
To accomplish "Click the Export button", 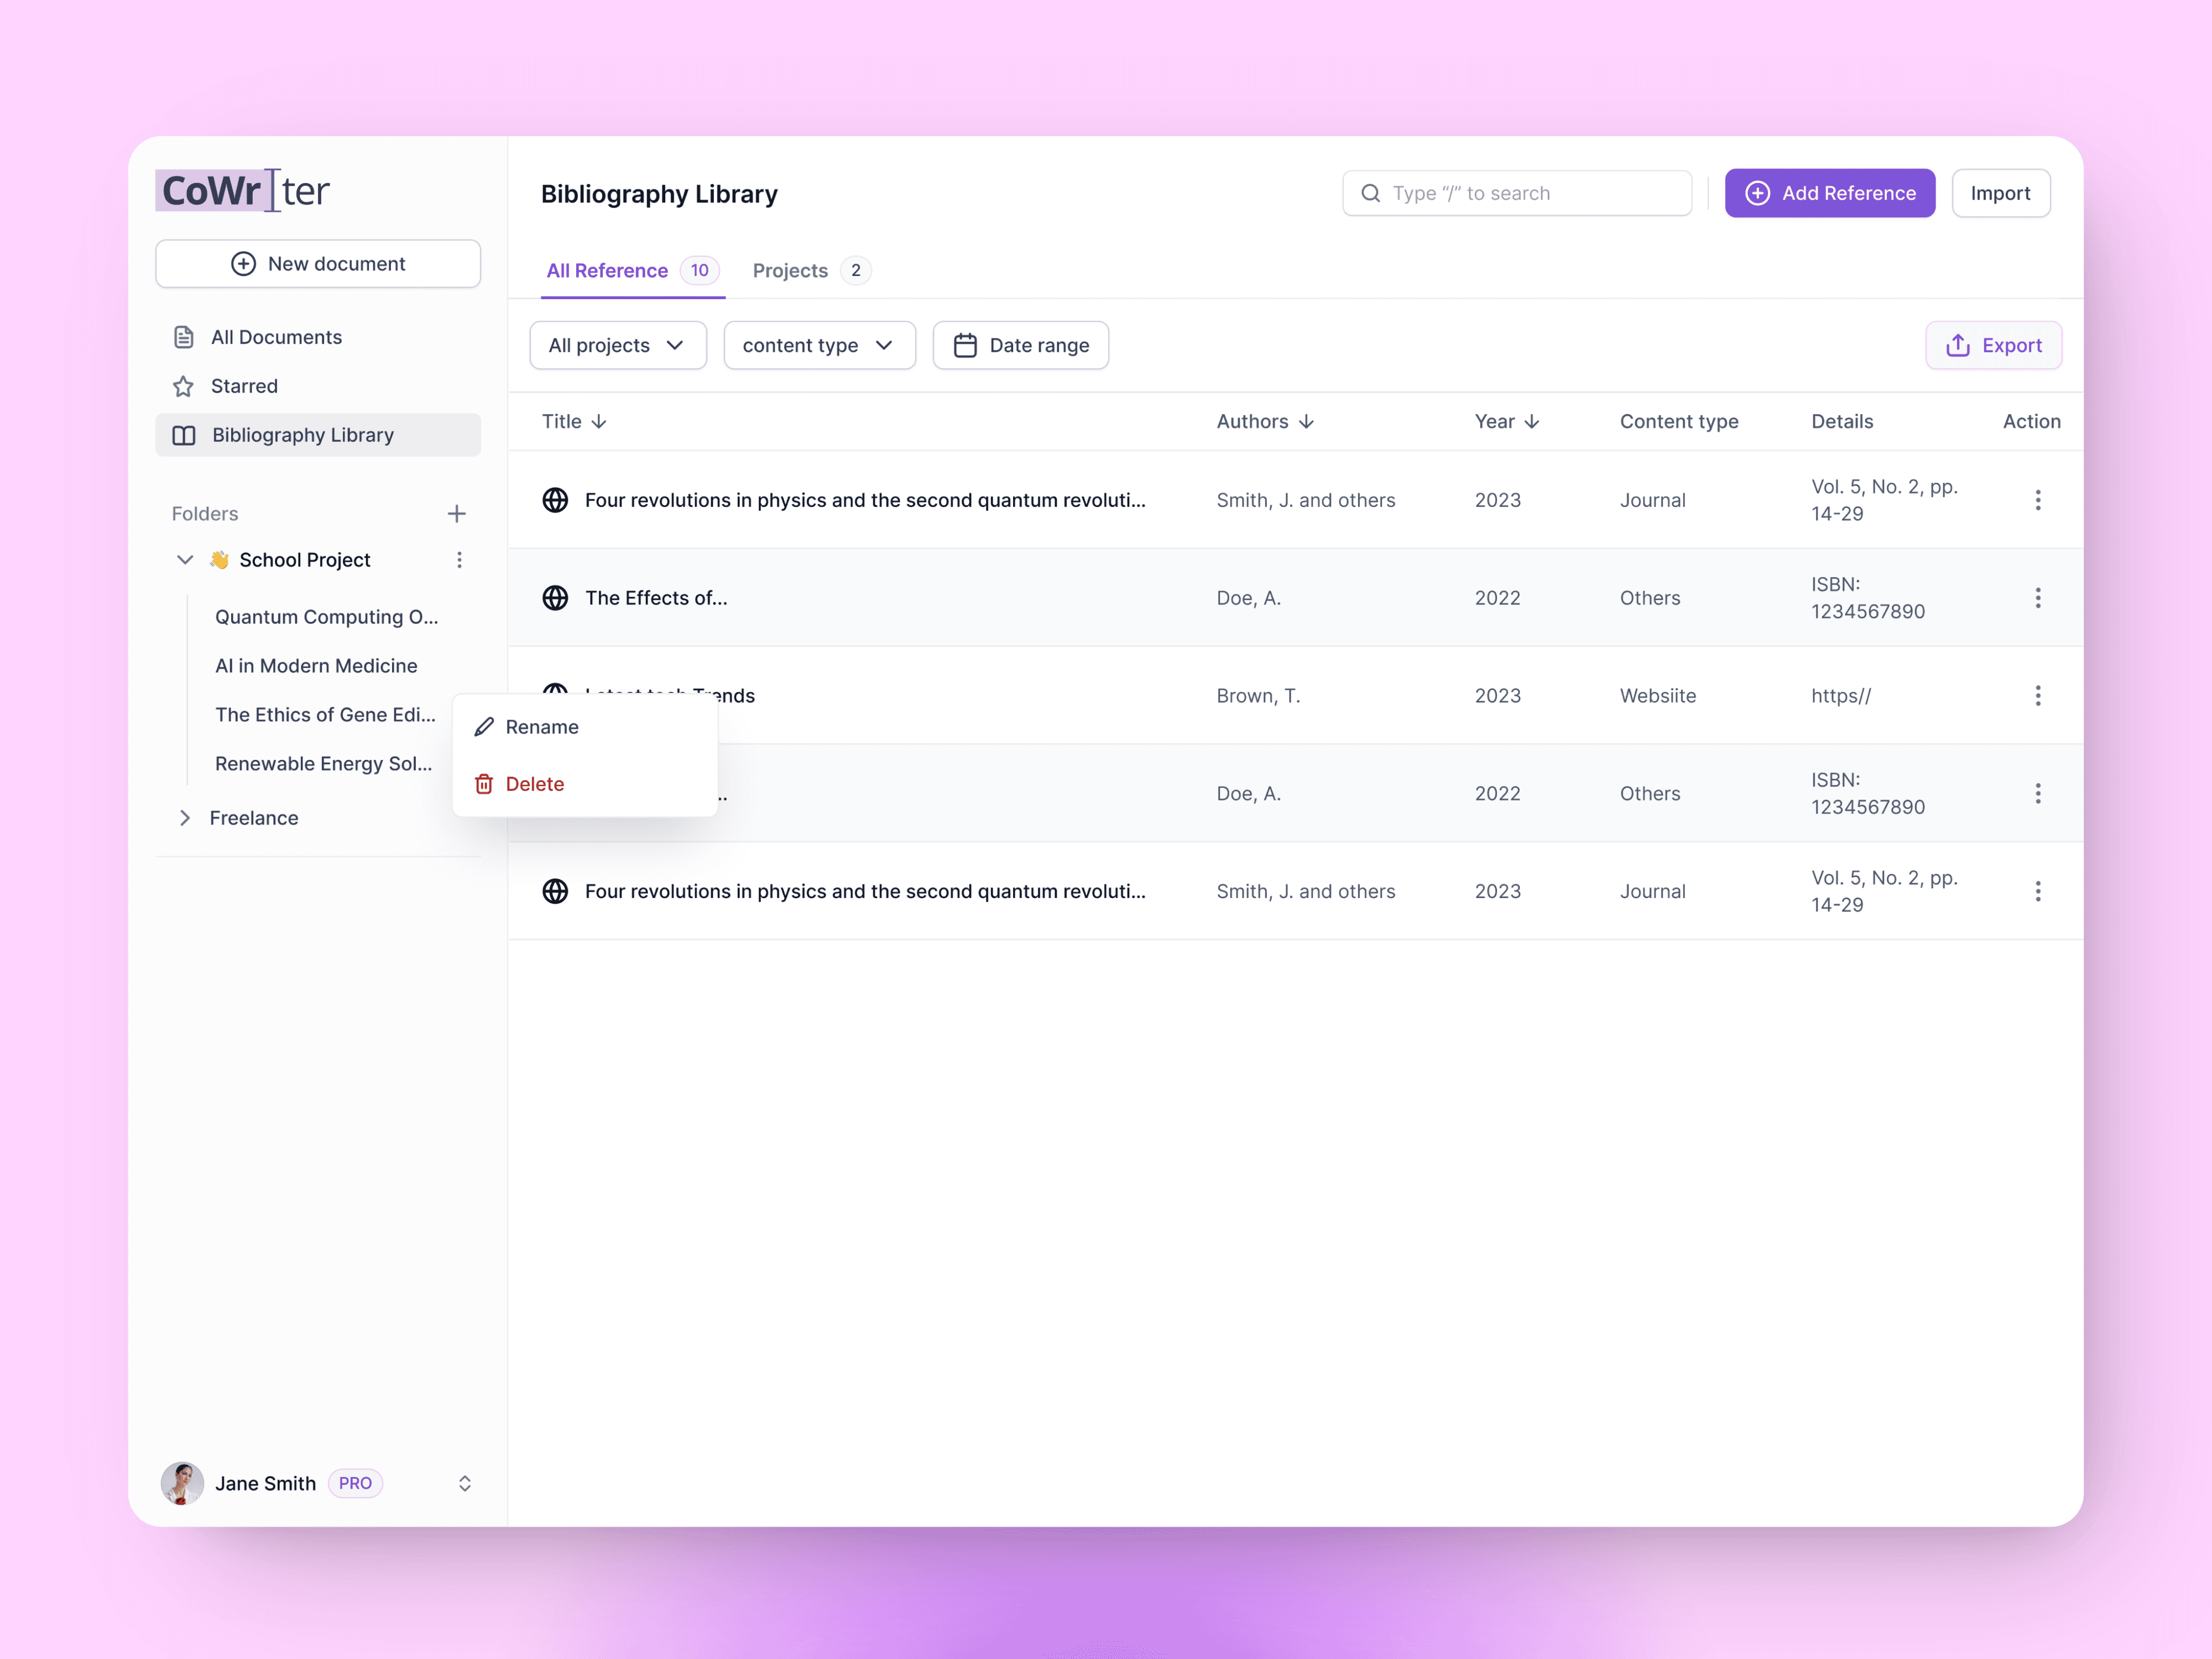I will [1994, 345].
